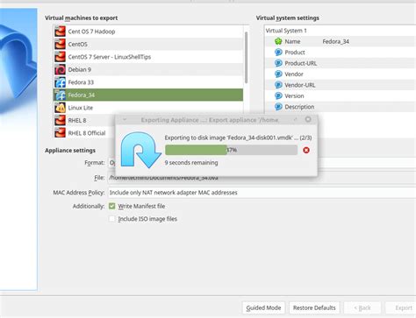Click CentOS 7 Server - LinuxShellTips icon
Image resolution: width=416 pixels, height=318 pixels.
(60, 57)
